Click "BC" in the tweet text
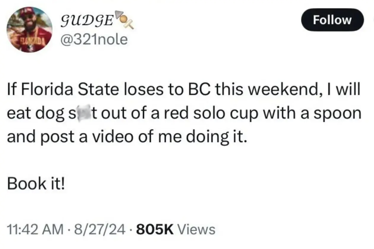 [x=199, y=89]
